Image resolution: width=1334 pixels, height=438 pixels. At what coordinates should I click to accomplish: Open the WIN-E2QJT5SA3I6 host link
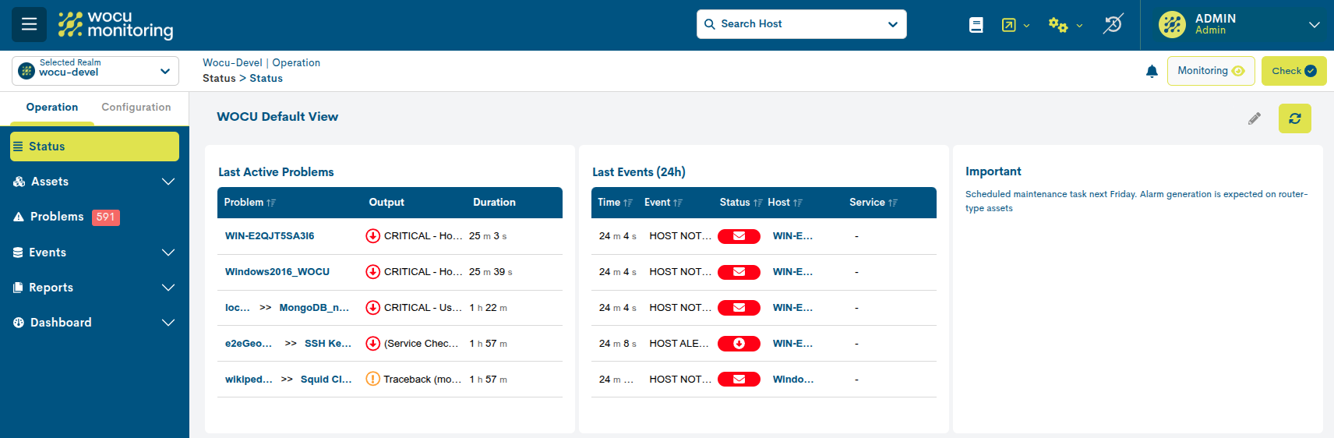(x=270, y=236)
